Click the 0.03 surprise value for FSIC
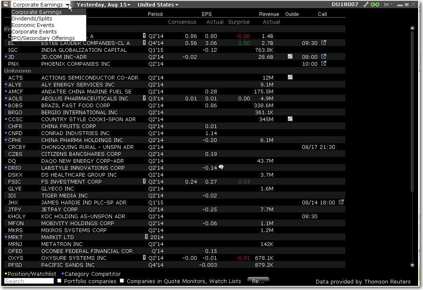Image resolution: width=423 pixels, height=290 pixels. pyautogui.click(x=244, y=182)
